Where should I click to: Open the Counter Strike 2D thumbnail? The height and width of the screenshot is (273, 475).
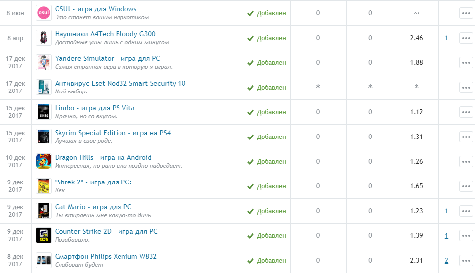click(x=43, y=236)
